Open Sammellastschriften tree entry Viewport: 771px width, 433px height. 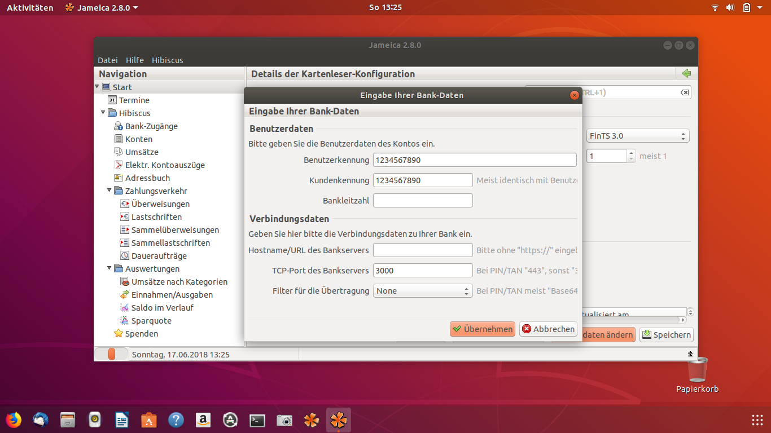pos(170,243)
